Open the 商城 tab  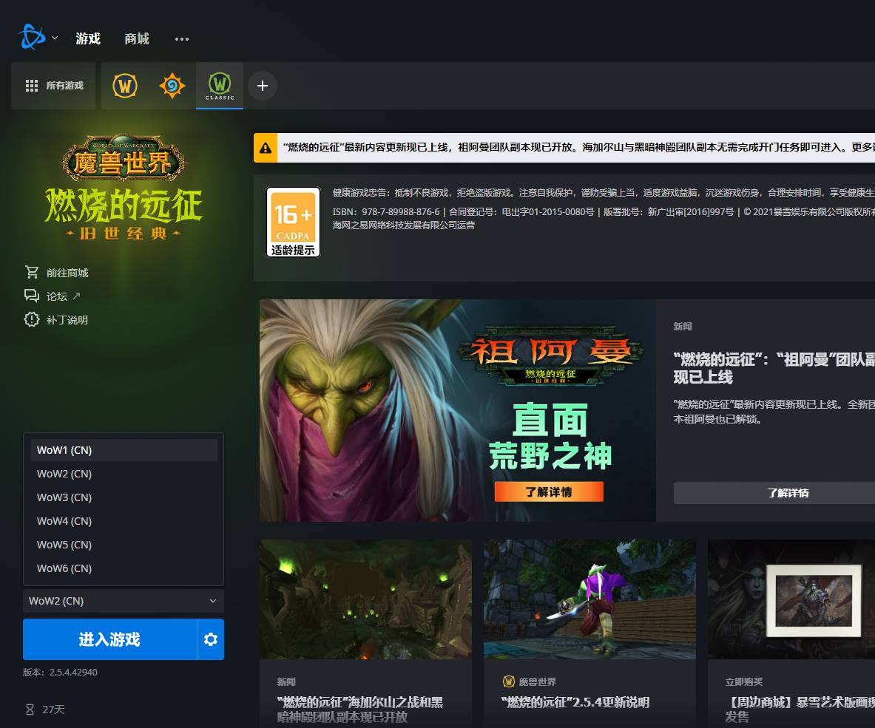pos(137,38)
